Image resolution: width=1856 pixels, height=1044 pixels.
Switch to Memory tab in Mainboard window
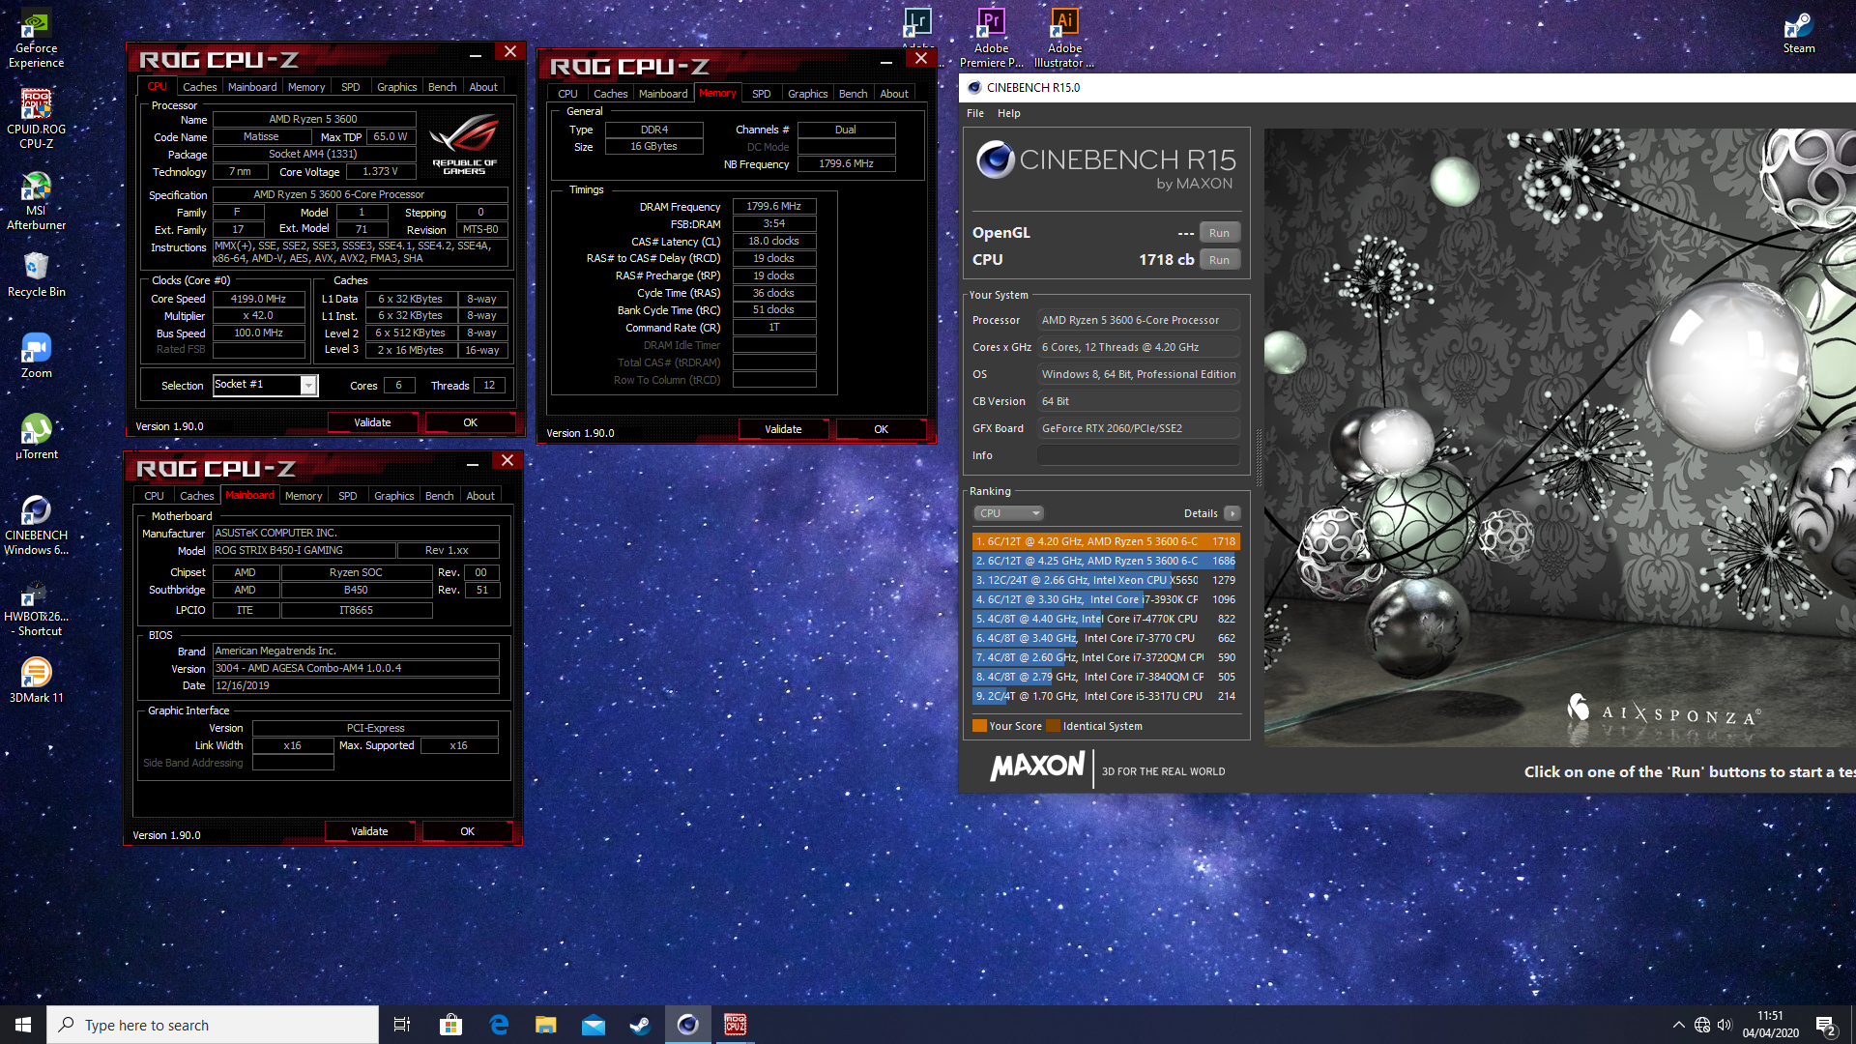point(304,496)
